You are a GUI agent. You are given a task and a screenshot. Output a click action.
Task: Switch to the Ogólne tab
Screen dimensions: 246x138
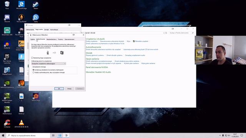(x=32, y=39)
